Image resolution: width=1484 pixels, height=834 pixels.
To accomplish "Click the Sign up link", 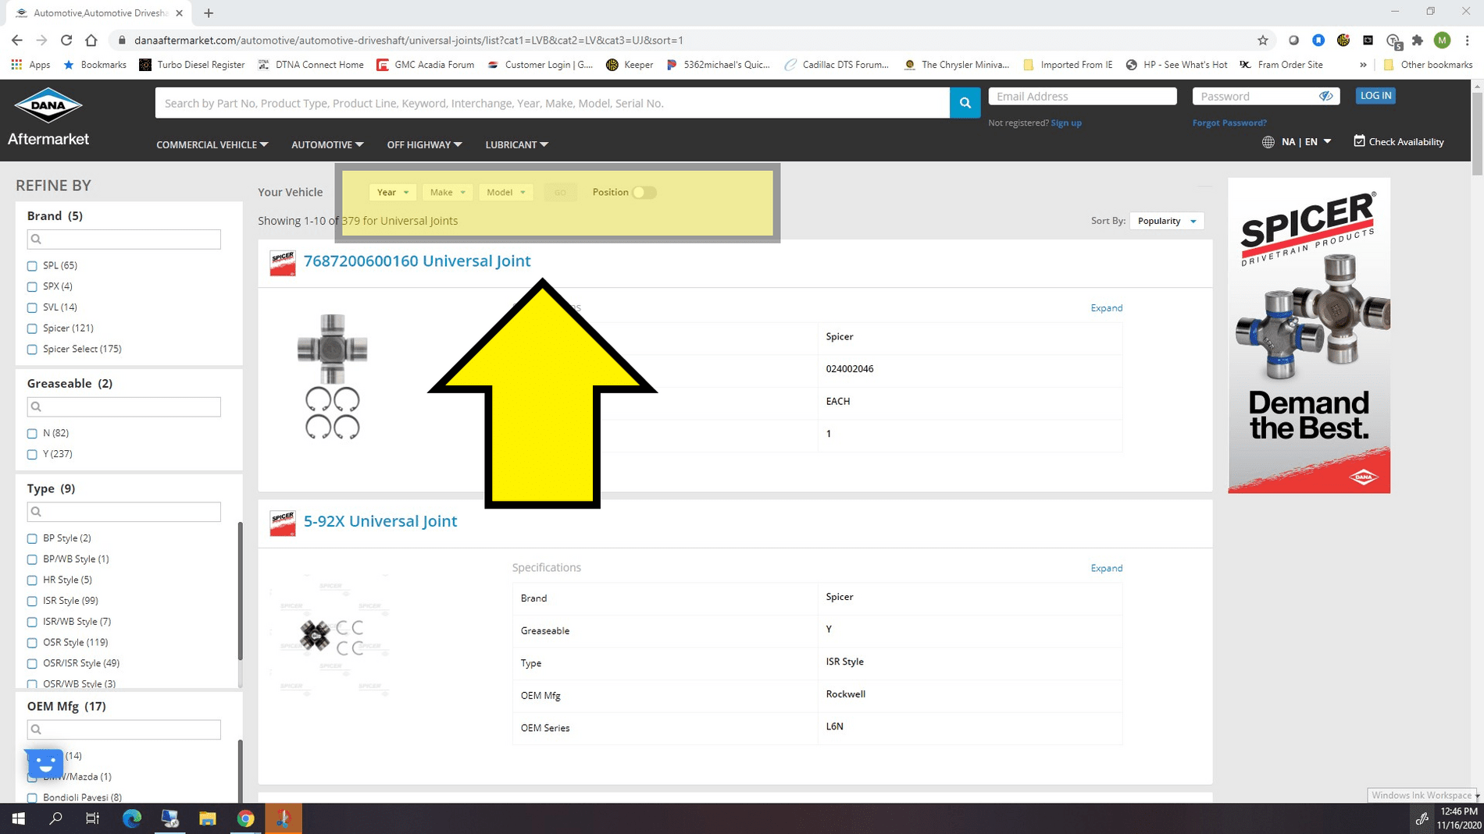I will [1065, 122].
